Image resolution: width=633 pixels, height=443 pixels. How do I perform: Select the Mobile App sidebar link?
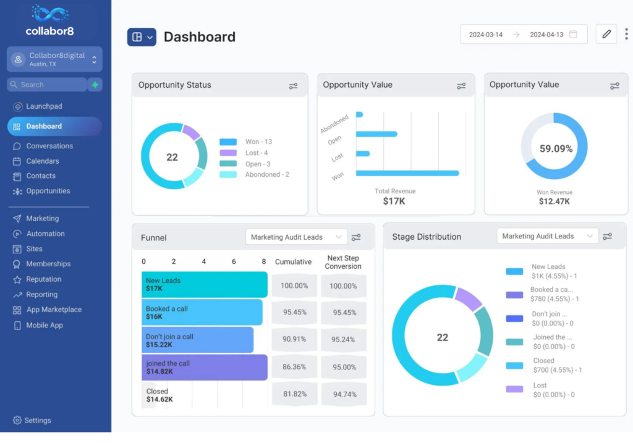[x=45, y=325]
